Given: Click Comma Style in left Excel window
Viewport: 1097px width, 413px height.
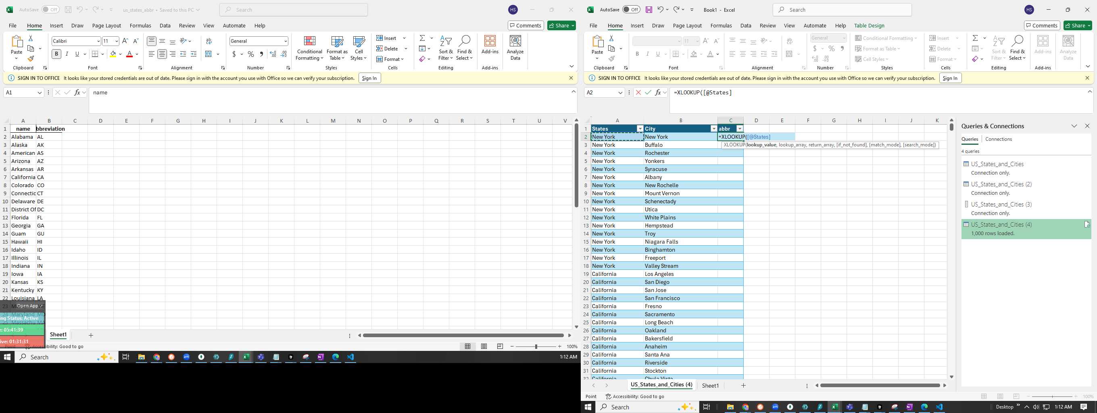Looking at the screenshot, I should [261, 54].
